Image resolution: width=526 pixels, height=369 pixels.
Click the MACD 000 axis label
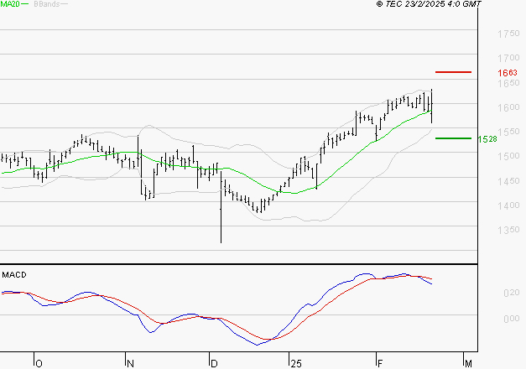(511, 319)
